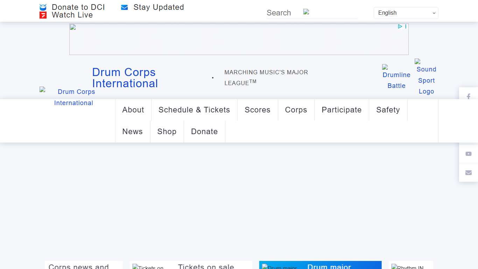Go to the Safety menu item
The width and height of the screenshot is (478, 269).
[x=388, y=110]
